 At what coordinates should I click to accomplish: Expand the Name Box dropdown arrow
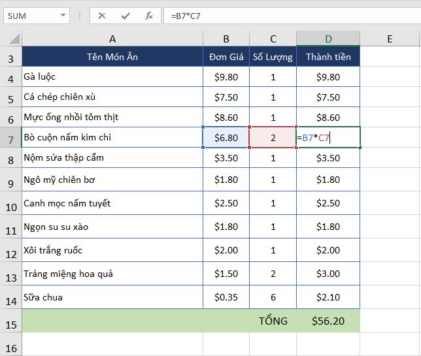click(x=63, y=15)
